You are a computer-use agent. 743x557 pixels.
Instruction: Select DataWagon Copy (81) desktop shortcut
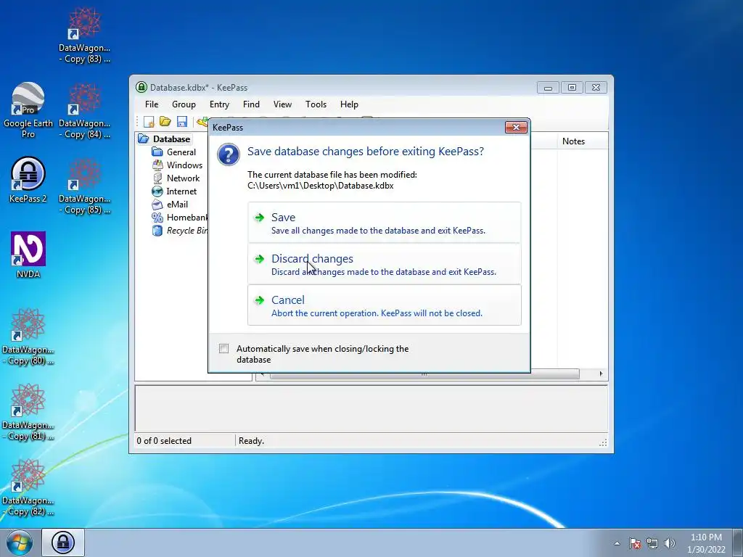28,412
